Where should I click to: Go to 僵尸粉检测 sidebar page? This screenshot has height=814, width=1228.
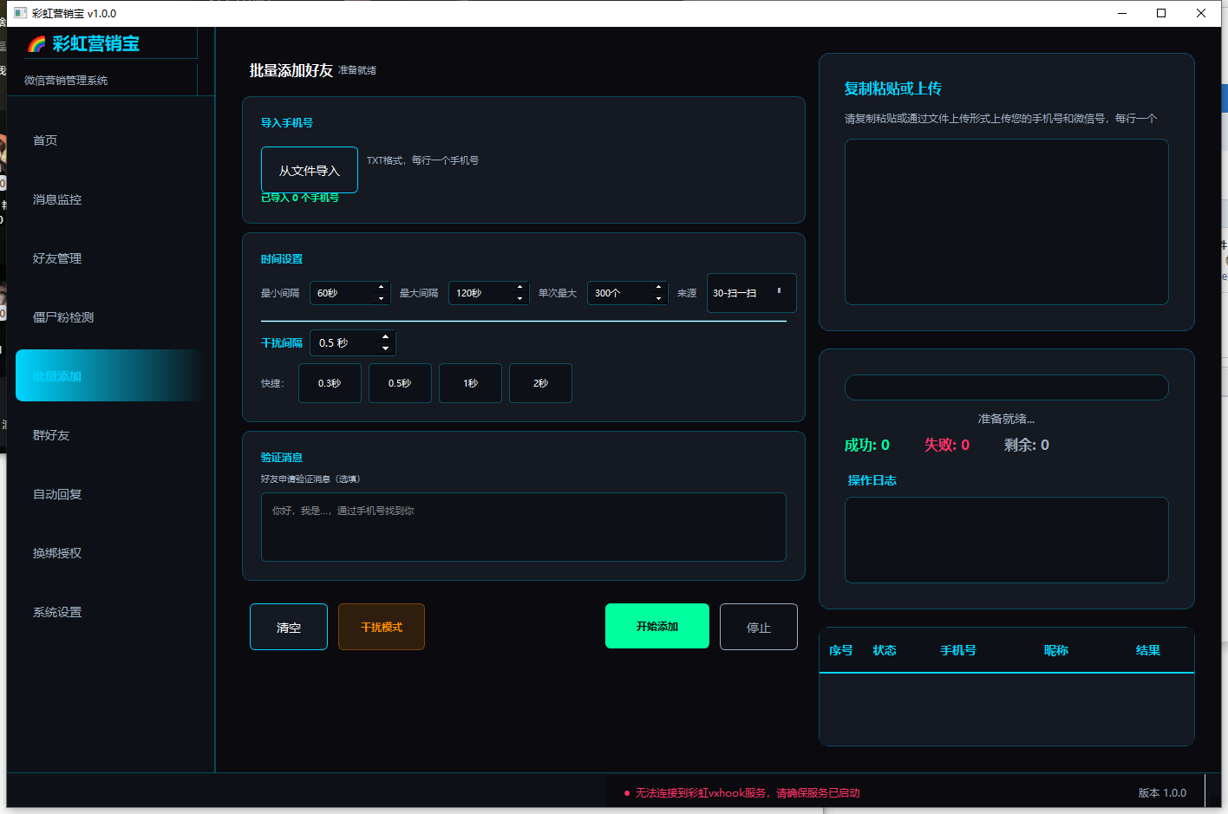63,317
